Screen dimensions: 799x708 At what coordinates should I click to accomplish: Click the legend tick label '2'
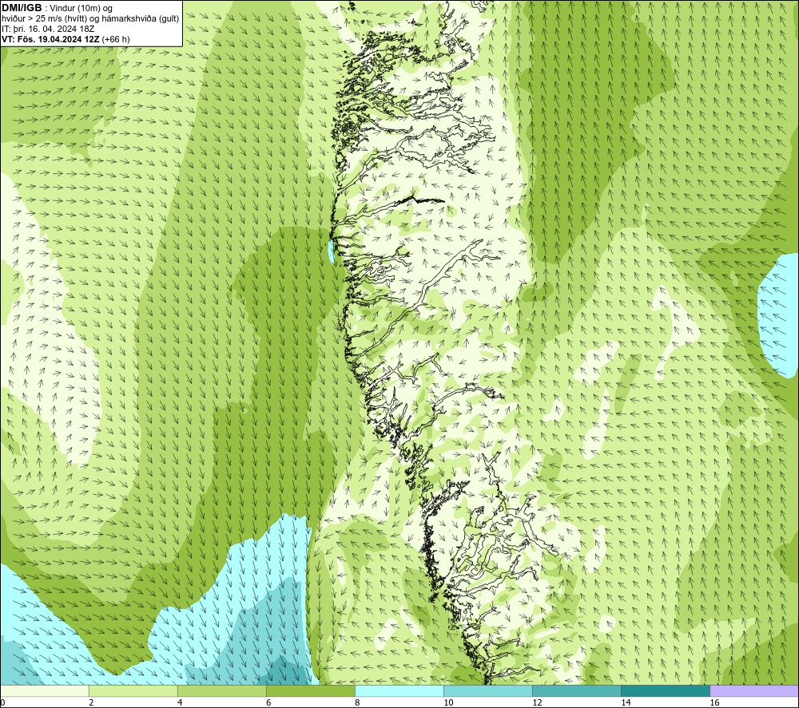(x=91, y=702)
